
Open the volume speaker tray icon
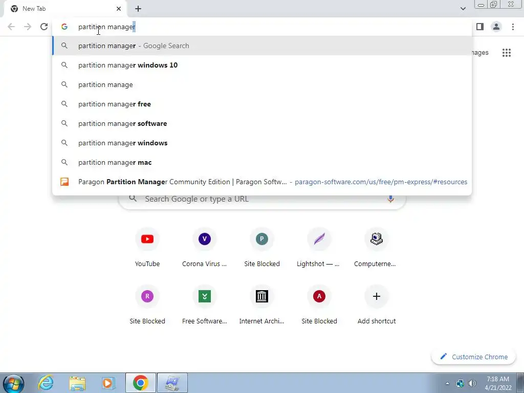pos(472,383)
